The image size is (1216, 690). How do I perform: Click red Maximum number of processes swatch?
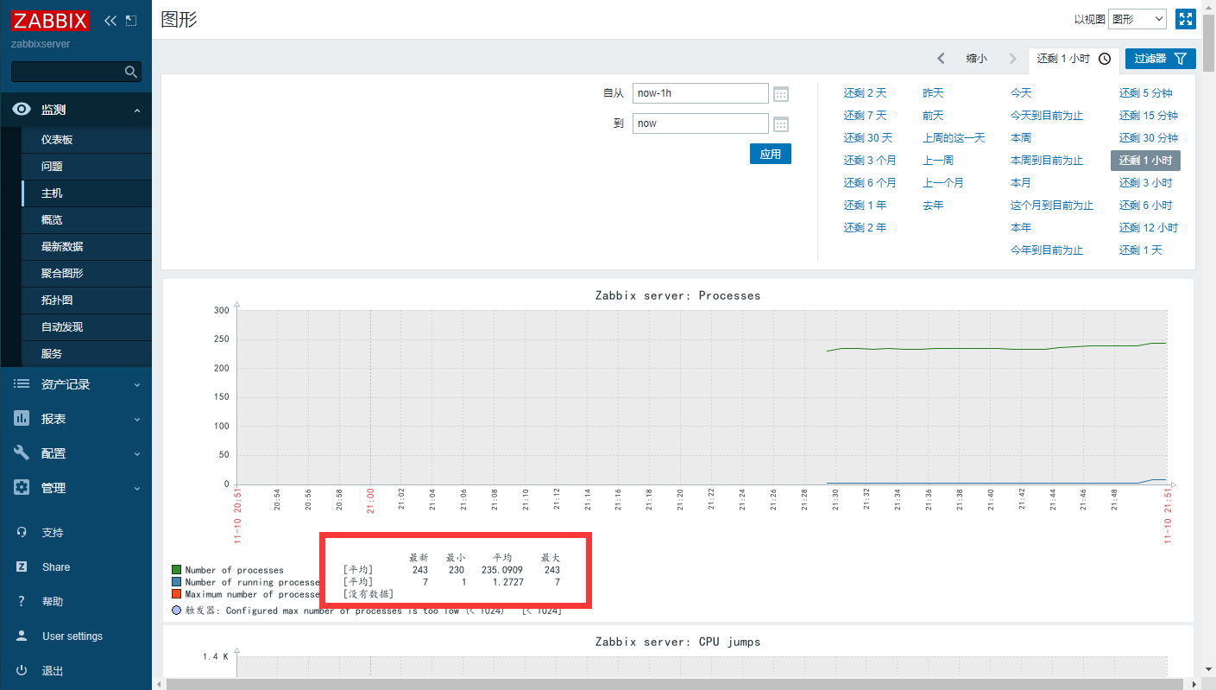(176, 594)
